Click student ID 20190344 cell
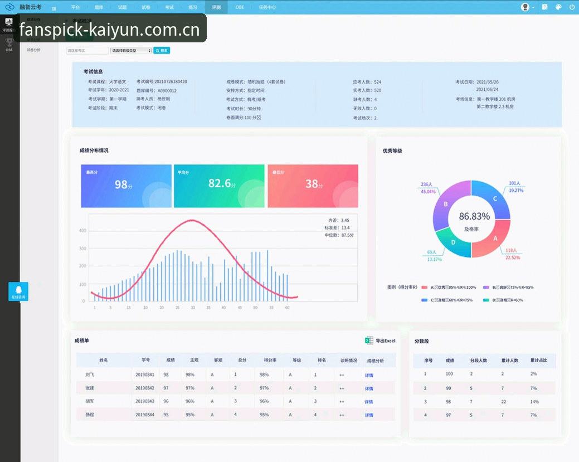This screenshot has width=579, height=462. tap(145, 415)
